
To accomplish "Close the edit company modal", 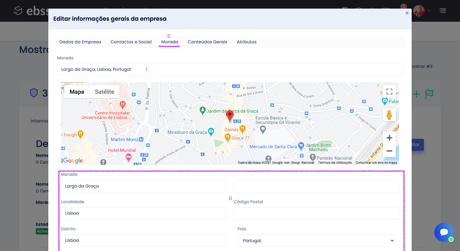I will click(x=407, y=13).
